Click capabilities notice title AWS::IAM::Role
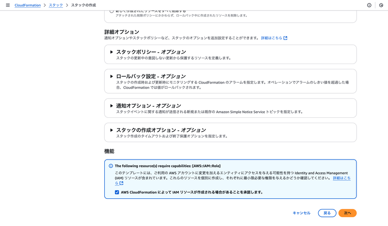 coord(167,166)
